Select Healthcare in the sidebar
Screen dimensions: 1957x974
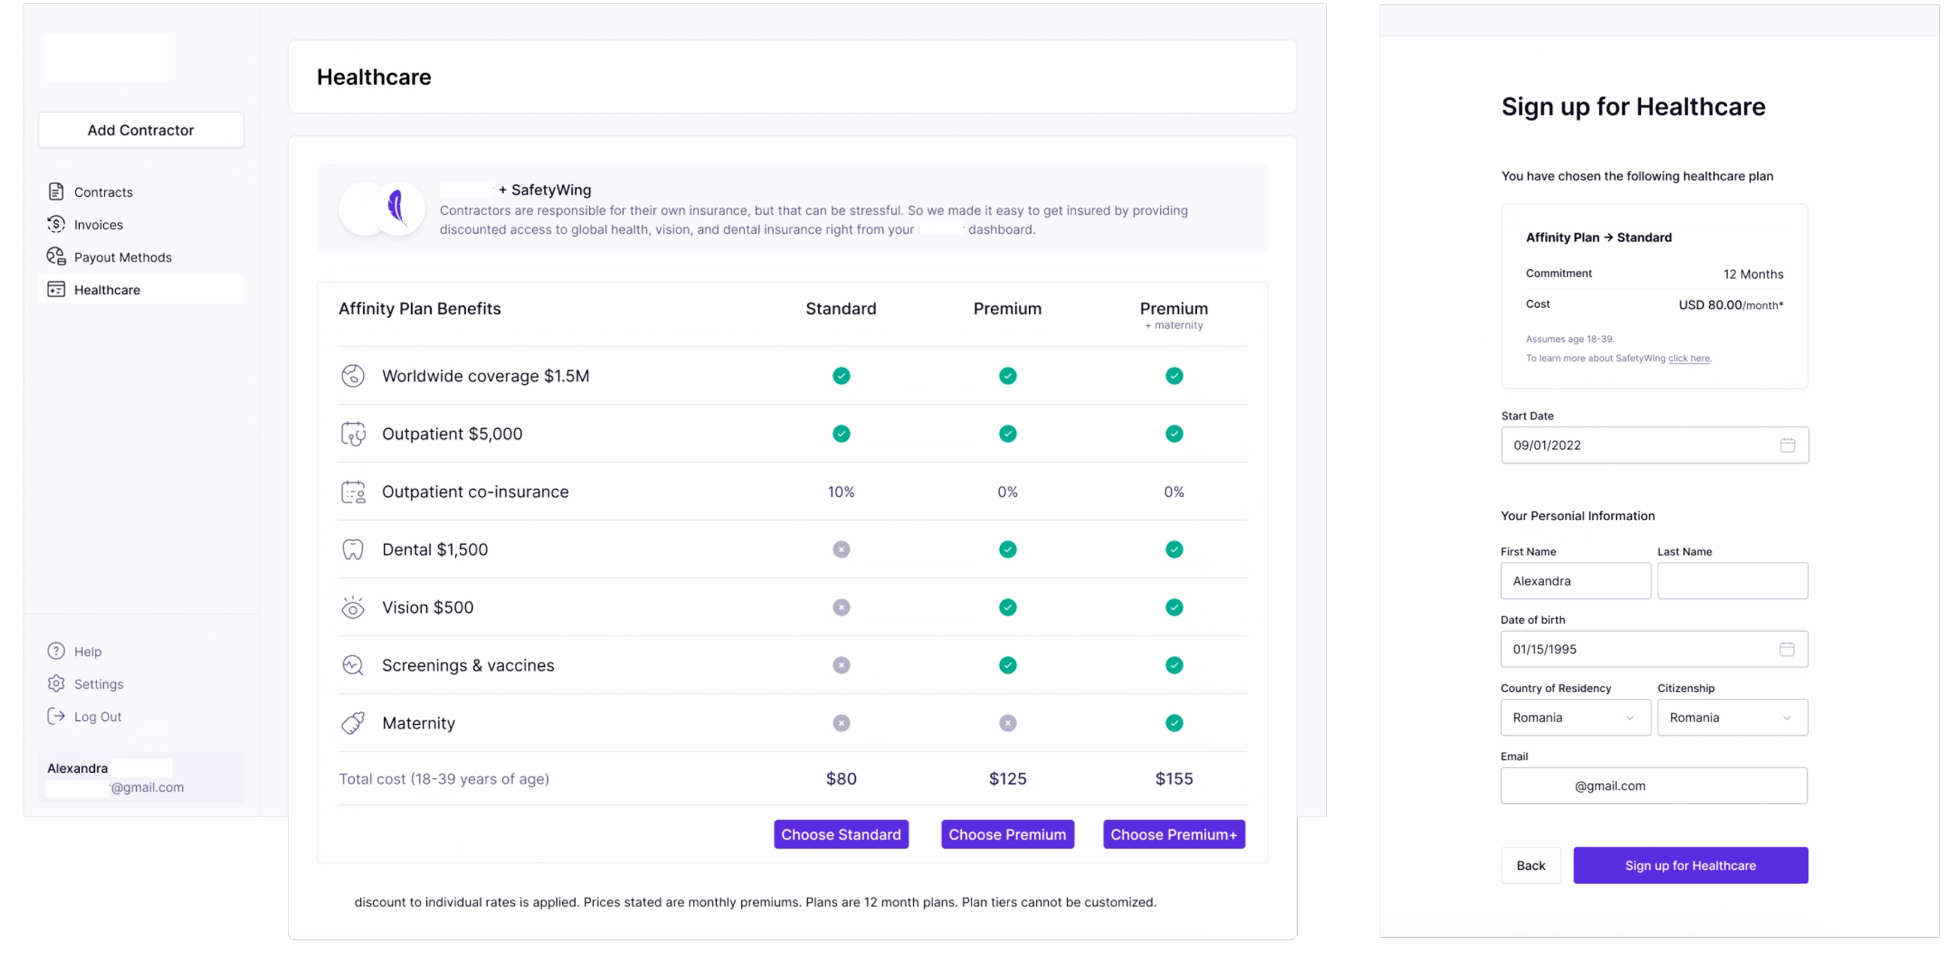click(141, 289)
